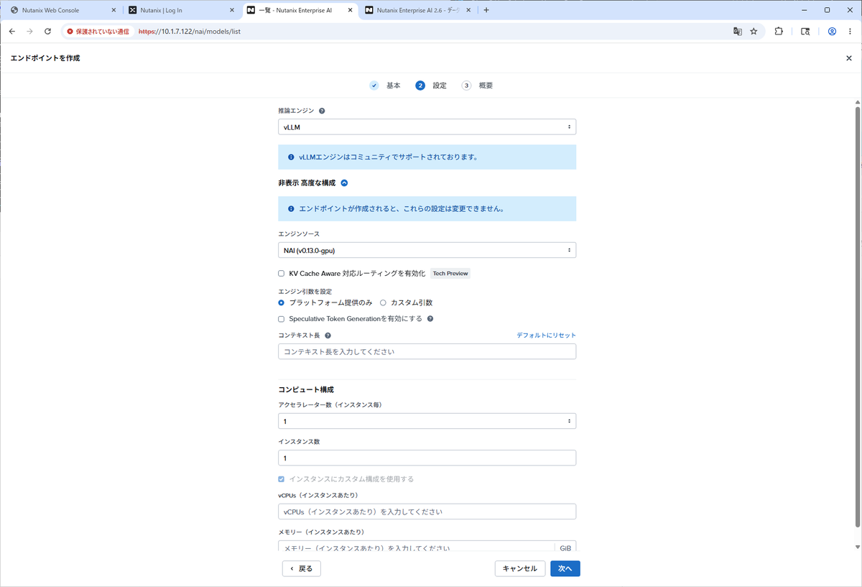The width and height of the screenshot is (862, 587).
Task: Toggle インスタンスにカスタム構成を使用する checkbox
Action: (x=282, y=479)
